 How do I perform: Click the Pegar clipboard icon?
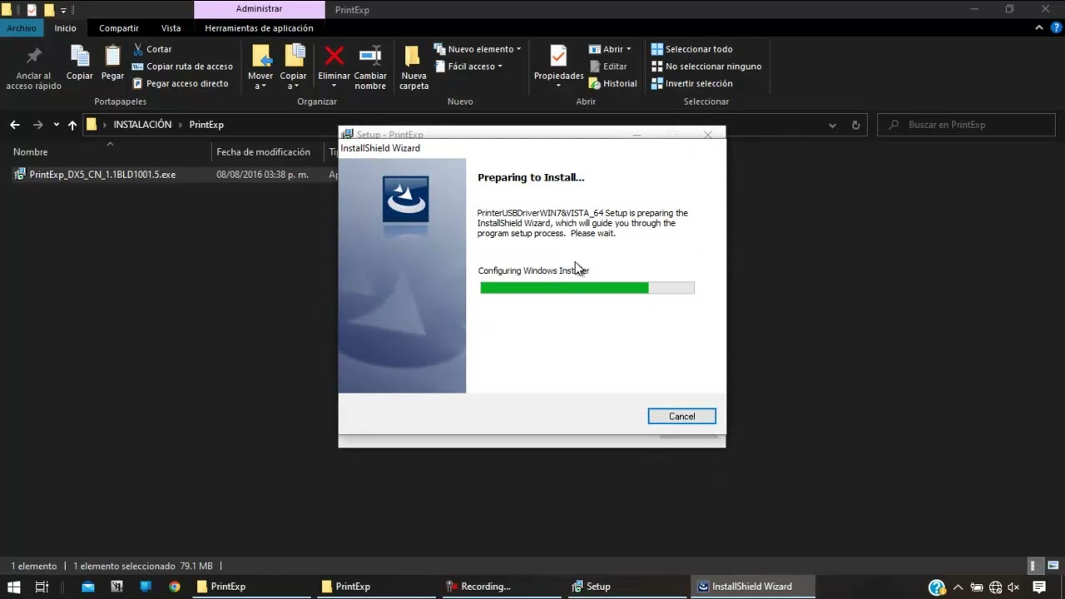112,56
